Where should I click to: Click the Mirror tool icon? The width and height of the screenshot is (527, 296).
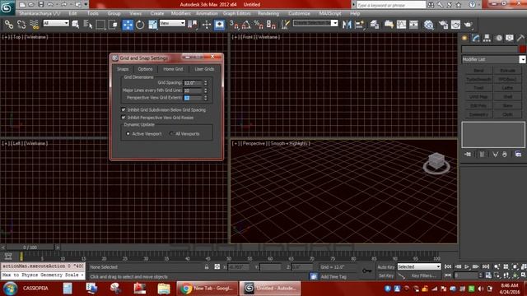[347, 25]
